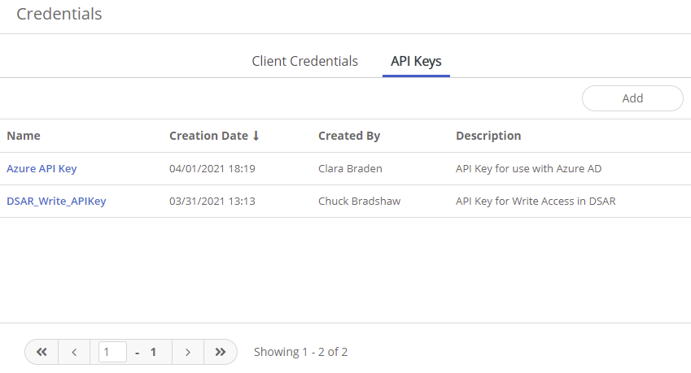This screenshot has width=691, height=373.
Task: Select the 03/31/2021 13:13 date cell
Action: click(x=212, y=201)
